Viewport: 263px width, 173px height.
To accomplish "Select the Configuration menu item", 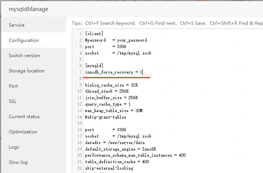I will pyautogui.click(x=24, y=40).
